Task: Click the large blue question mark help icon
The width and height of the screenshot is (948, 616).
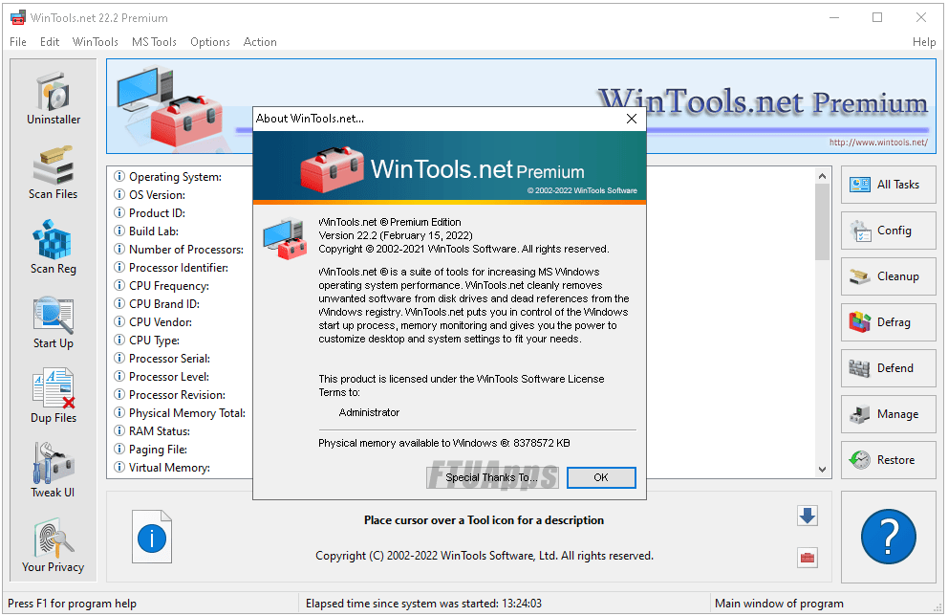Action: [888, 537]
